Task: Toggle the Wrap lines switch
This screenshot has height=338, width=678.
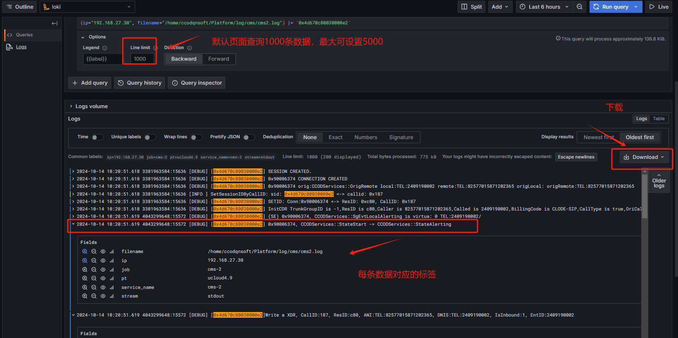Action: 196,137
